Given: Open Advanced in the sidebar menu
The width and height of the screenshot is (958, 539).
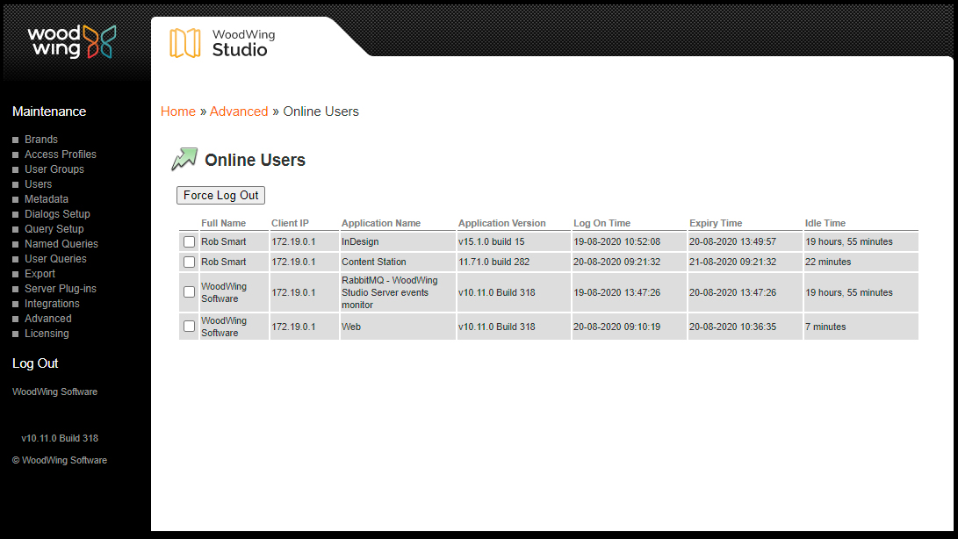Looking at the screenshot, I should point(47,319).
